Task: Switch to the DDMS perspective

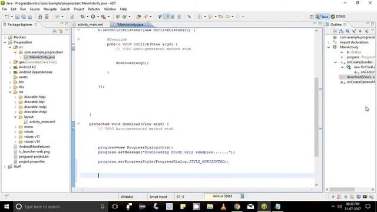Action: pos(338,16)
